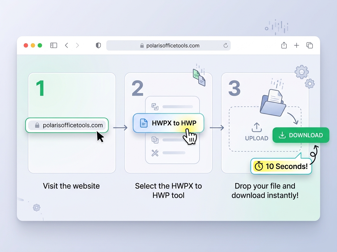The image size is (337, 252).
Task: Click the step 1 polarisofficetools.com URL field
Action: [67, 125]
